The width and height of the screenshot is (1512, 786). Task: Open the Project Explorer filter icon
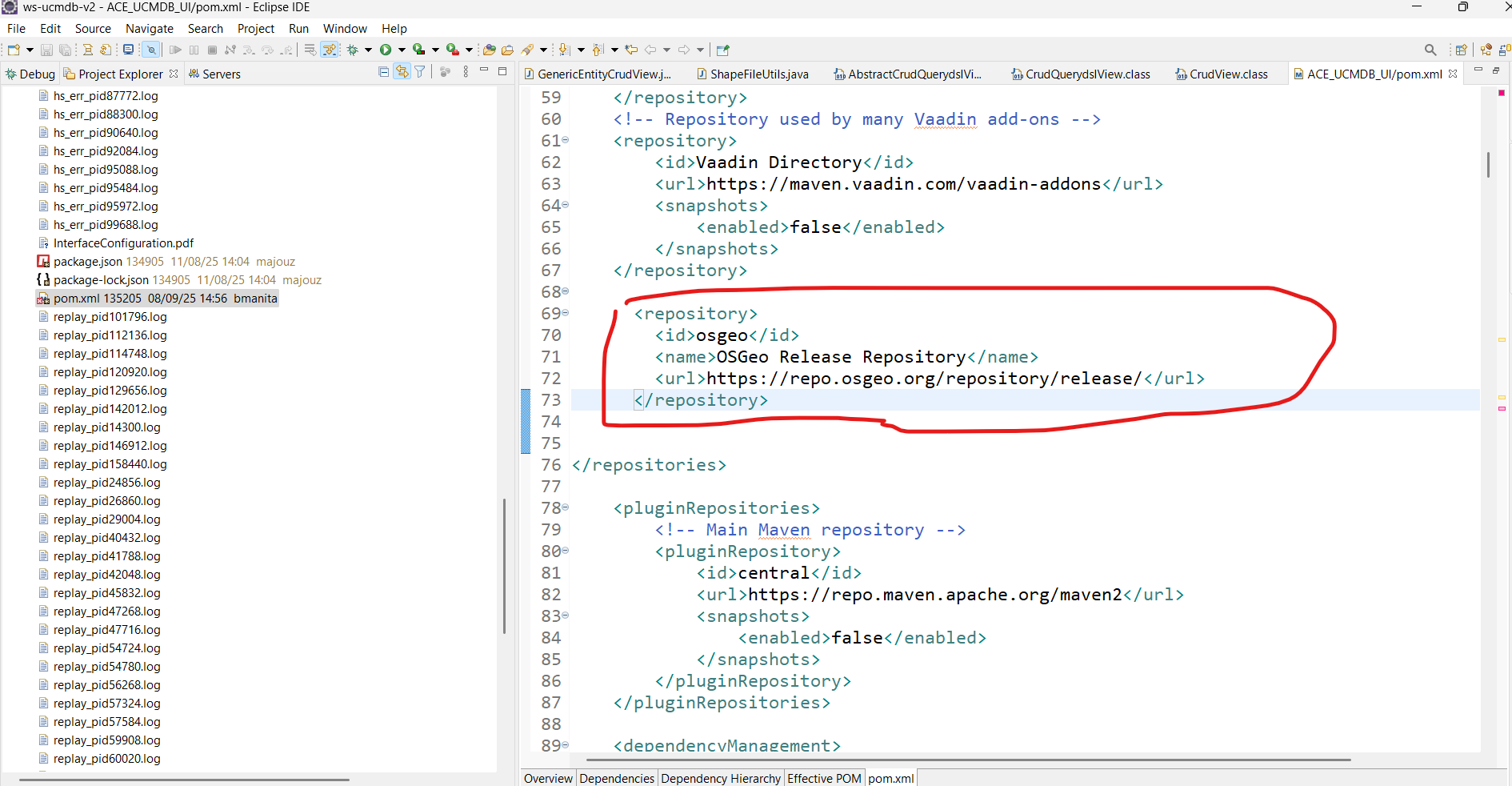[420, 72]
